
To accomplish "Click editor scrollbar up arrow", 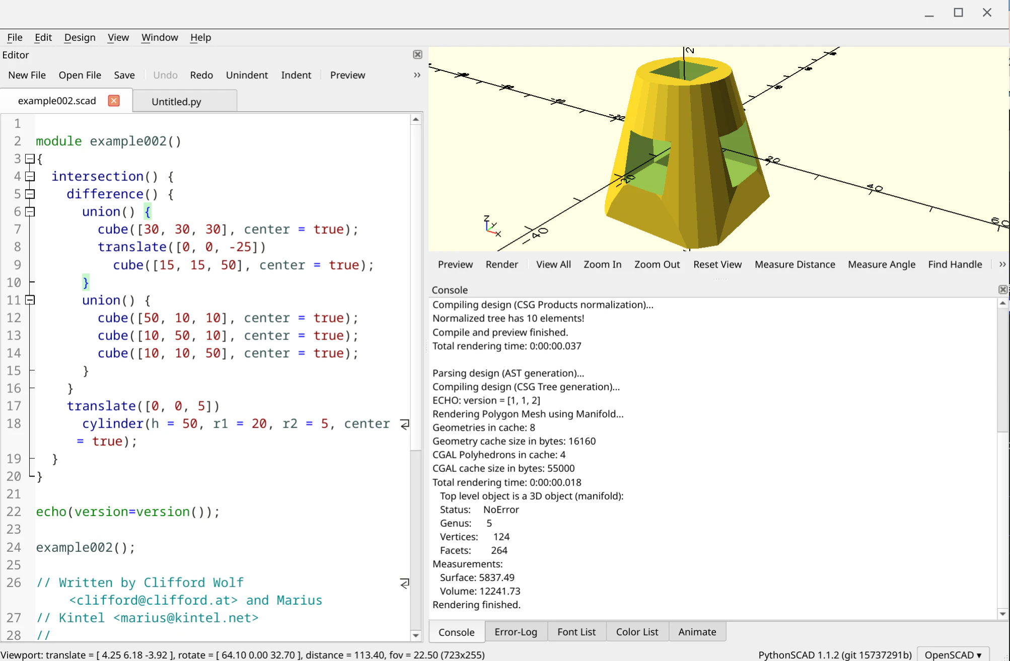I will pos(416,120).
